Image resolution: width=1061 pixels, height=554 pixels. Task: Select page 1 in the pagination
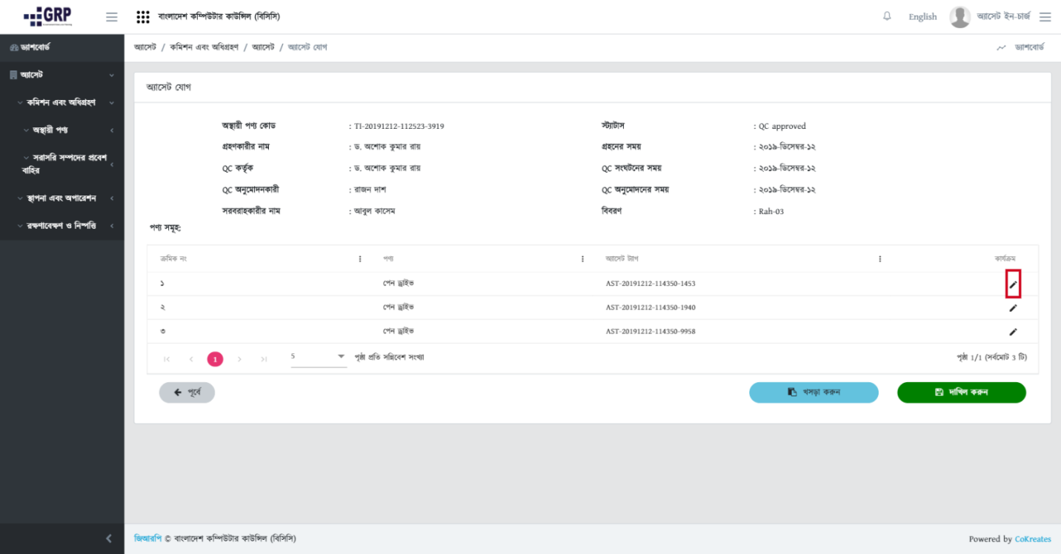[215, 359]
